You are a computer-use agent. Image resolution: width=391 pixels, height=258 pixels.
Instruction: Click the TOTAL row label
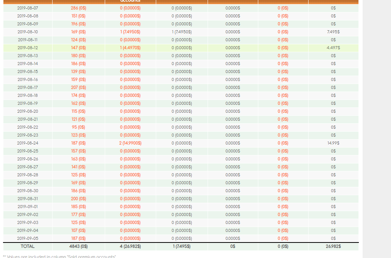[28, 246]
